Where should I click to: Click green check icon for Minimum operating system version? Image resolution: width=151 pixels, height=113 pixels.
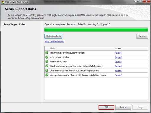click(47, 53)
